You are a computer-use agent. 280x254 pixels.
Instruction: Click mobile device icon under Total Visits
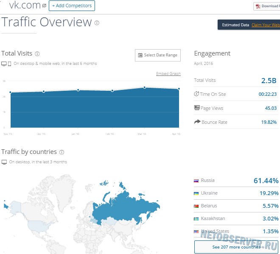coord(10,64)
